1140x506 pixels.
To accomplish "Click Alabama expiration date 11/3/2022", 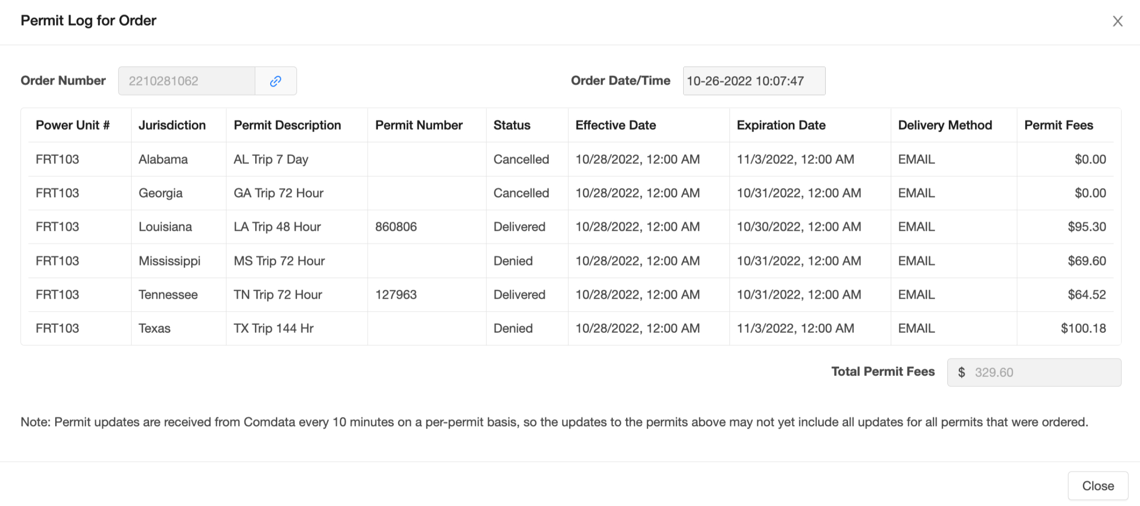I will (795, 159).
